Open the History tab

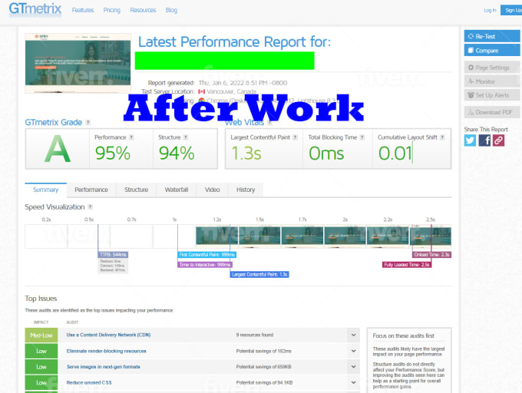[x=246, y=190]
